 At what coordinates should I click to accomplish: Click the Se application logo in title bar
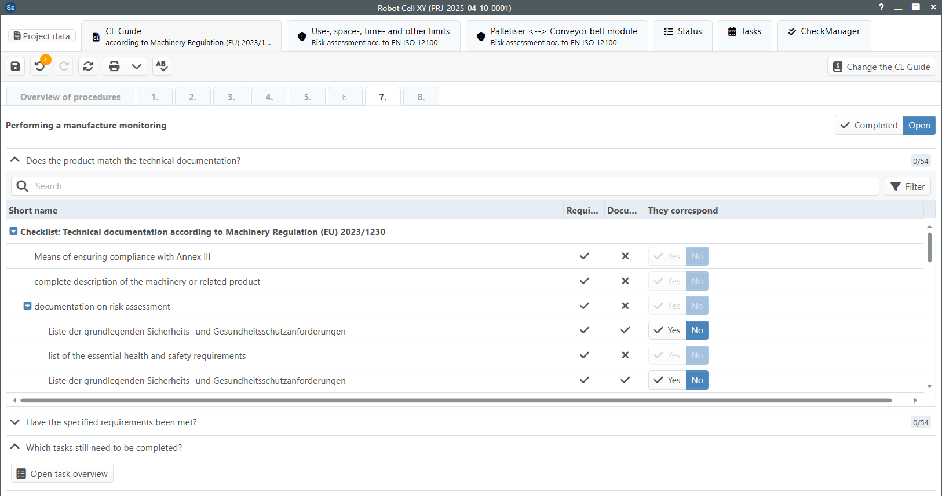coord(10,8)
